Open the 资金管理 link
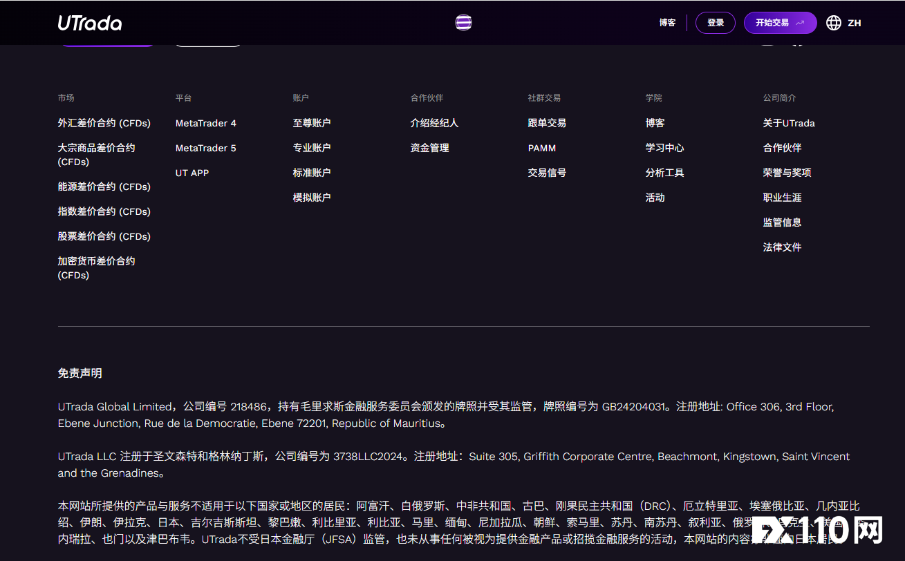 pyautogui.click(x=430, y=148)
